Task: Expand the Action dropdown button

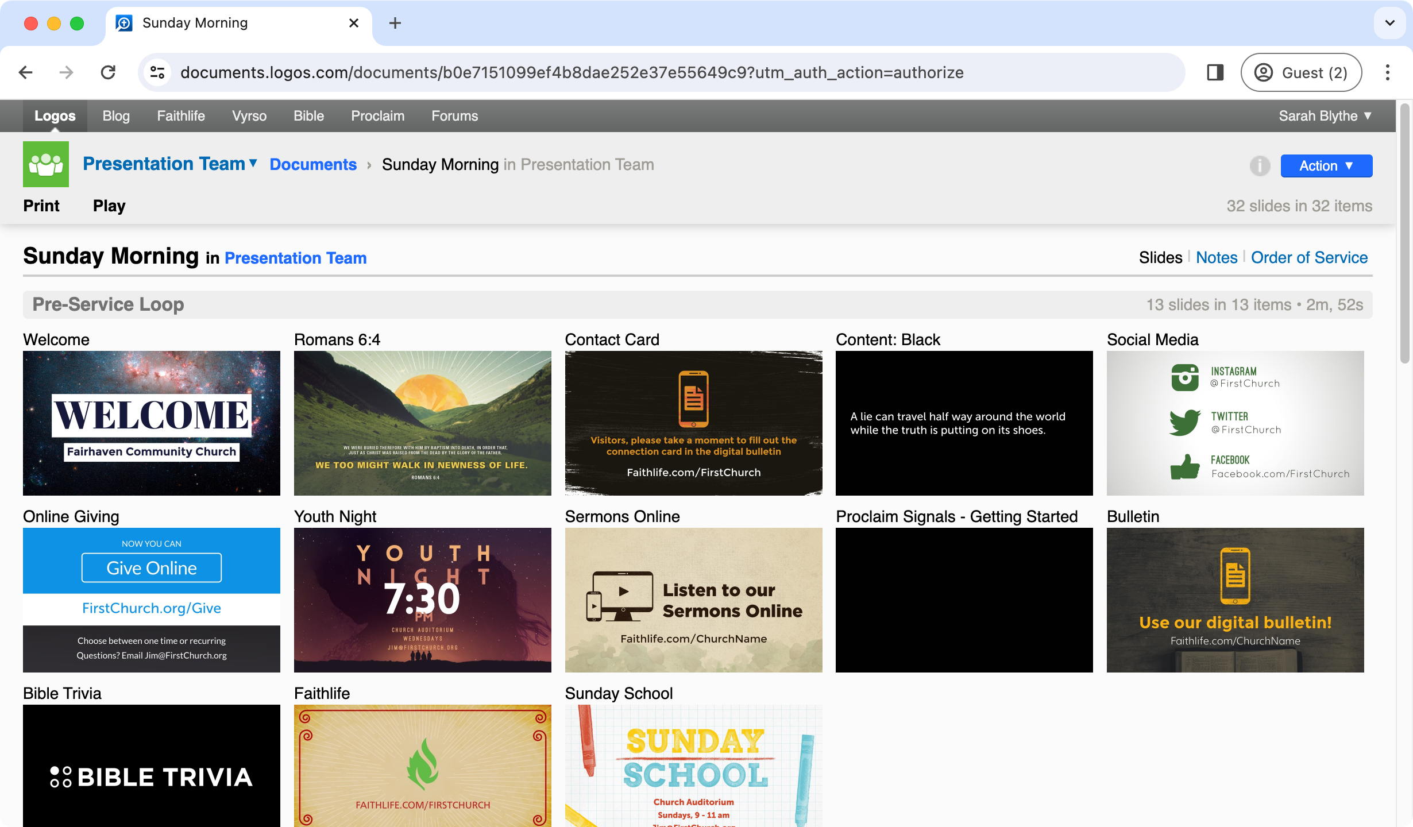Action: pyautogui.click(x=1326, y=166)
